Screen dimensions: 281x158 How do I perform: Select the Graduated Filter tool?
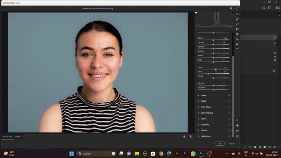point(237,29)
